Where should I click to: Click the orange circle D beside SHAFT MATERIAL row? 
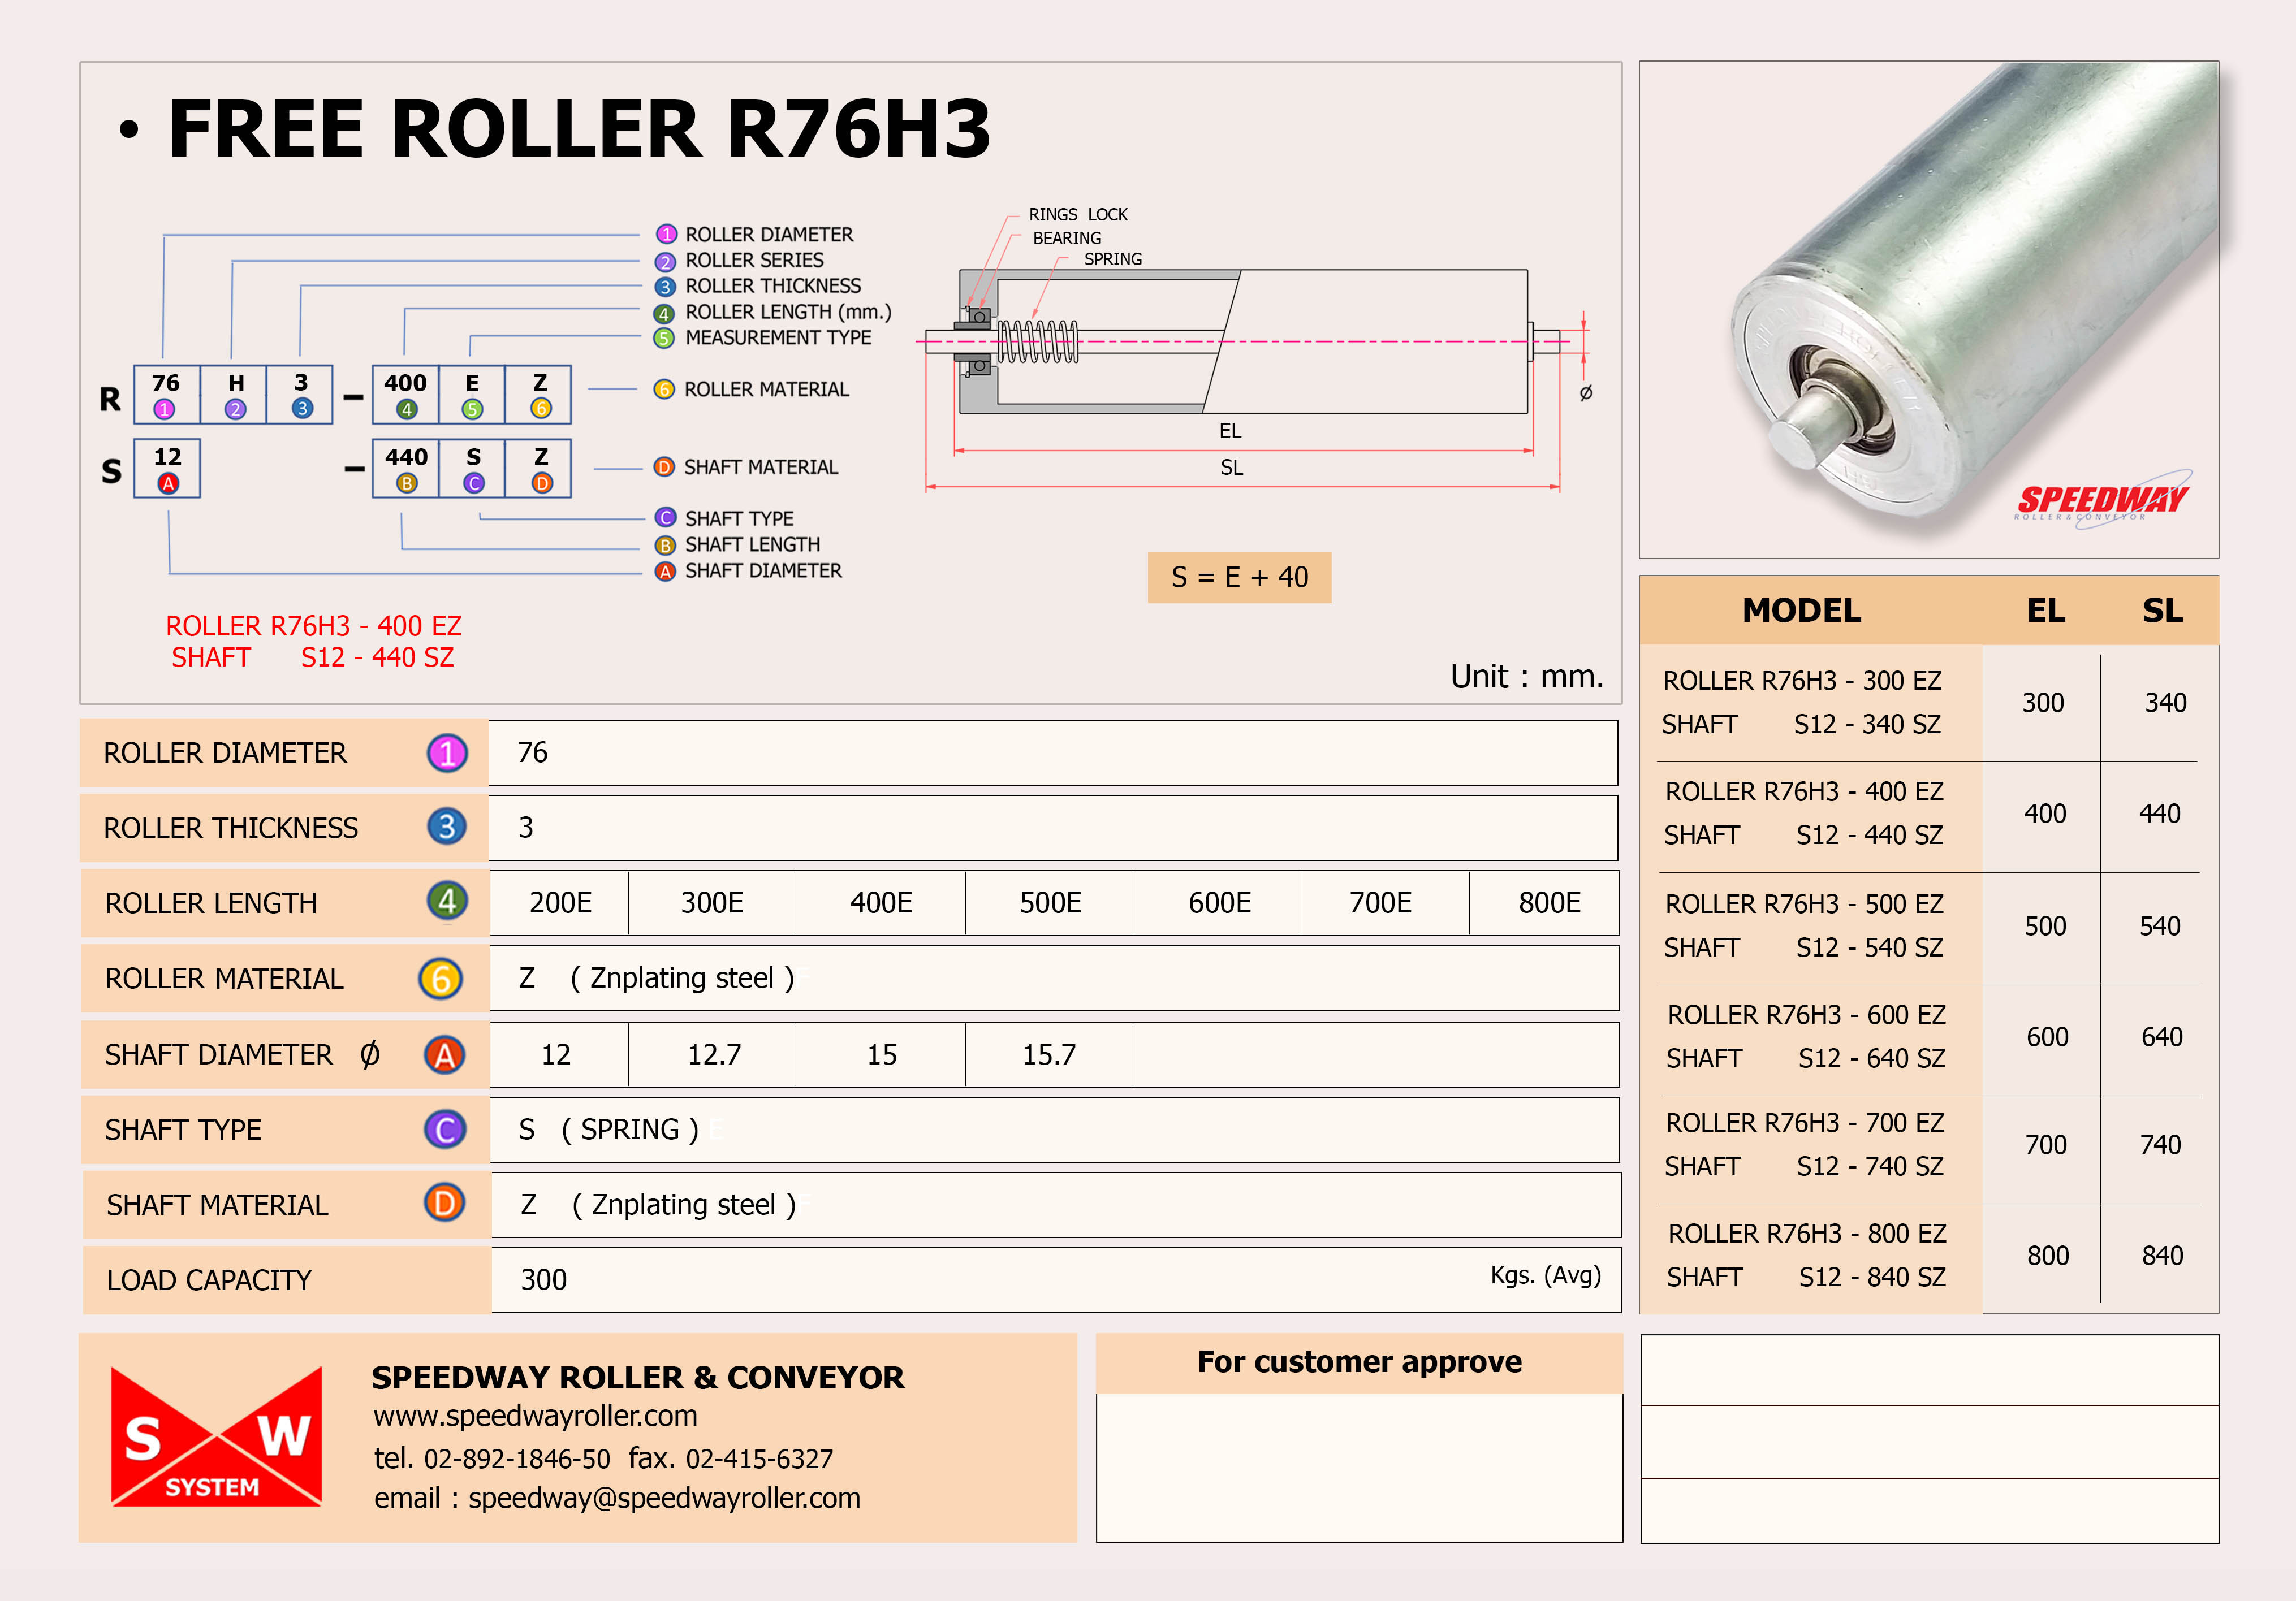tap(445, 1203)
